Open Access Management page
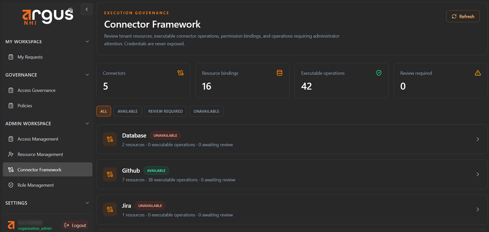Image resolution: width=489 pixels, height=232 pixels. pos(48,139)
